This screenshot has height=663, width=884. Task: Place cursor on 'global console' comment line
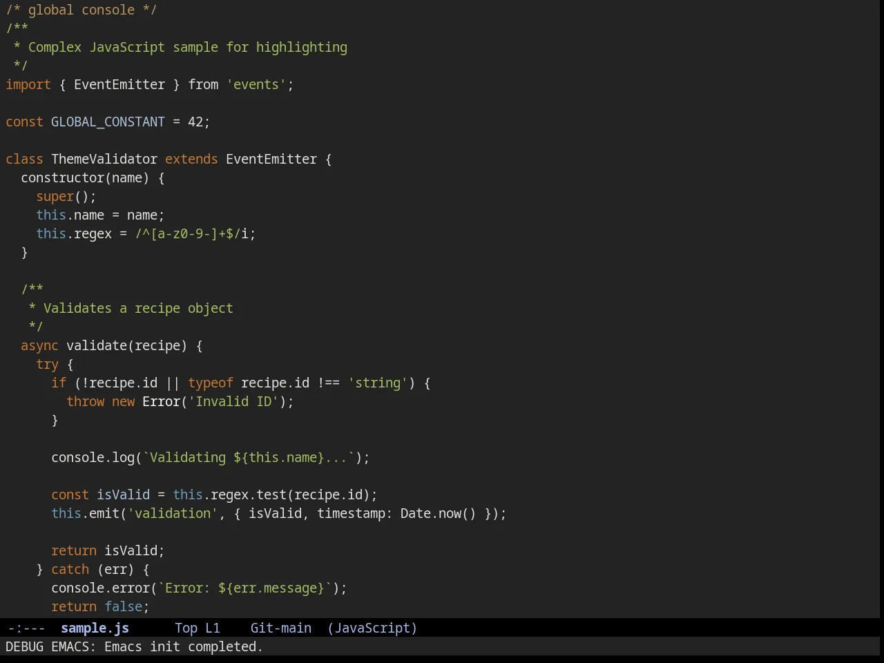[81, 10]
